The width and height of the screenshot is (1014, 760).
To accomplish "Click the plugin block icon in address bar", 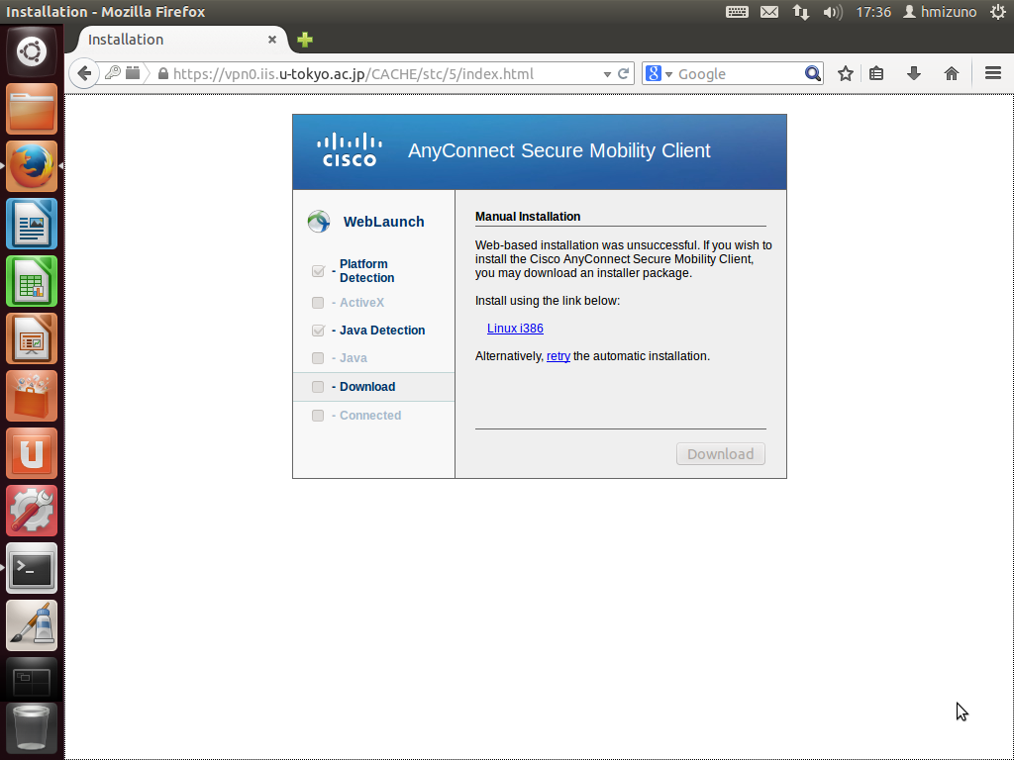I will [x=133, y=73].
